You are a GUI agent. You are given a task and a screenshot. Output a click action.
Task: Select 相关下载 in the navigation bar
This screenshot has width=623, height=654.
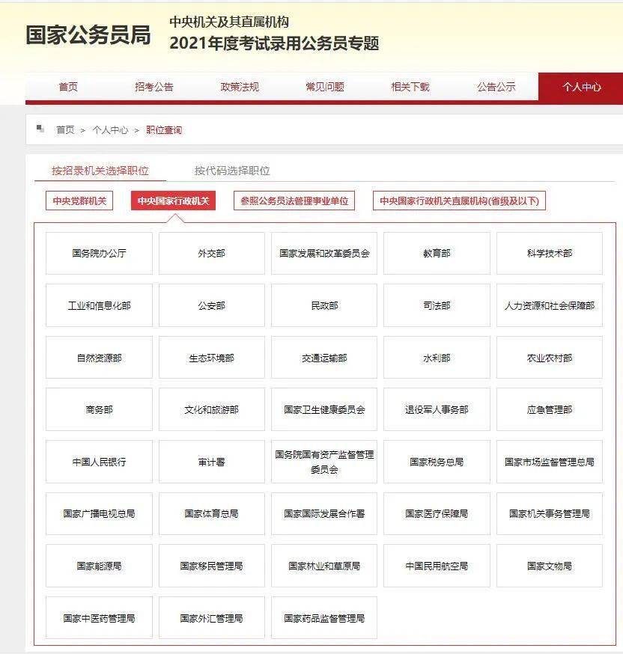click(x=410, y=87)
